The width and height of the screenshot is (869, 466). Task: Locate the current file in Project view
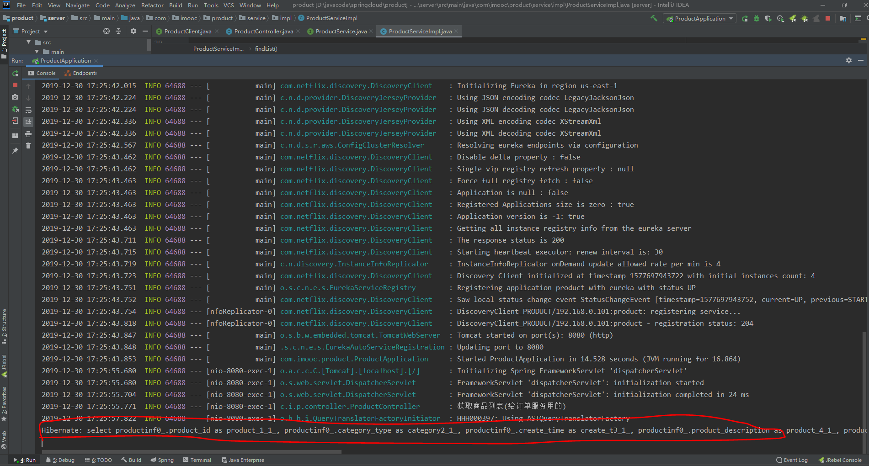[107, 31]
